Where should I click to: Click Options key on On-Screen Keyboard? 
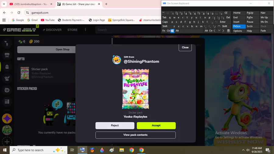239,31
